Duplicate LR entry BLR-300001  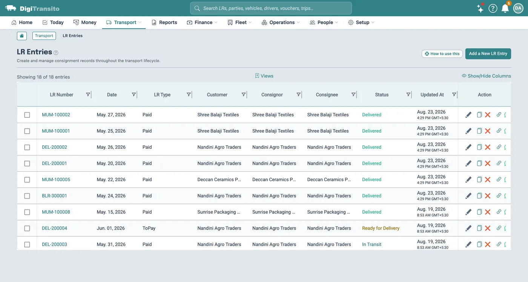[479, 196]
